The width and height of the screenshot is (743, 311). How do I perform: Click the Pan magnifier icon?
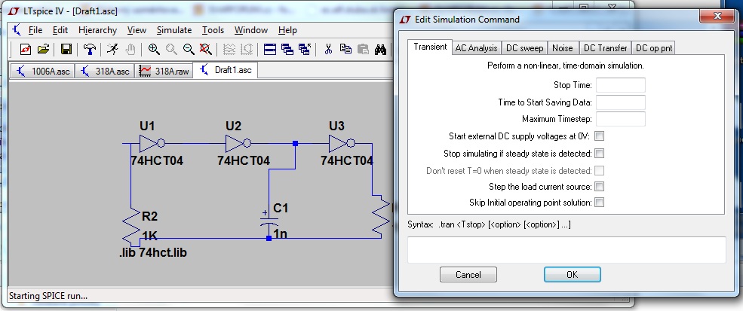(x=171, y=49)
